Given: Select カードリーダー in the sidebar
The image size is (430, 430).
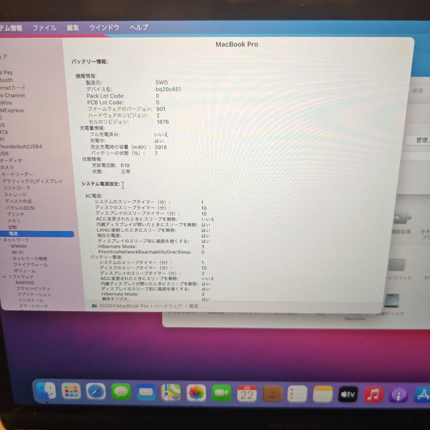Looking at the screenshot, I should click(17, 174).
